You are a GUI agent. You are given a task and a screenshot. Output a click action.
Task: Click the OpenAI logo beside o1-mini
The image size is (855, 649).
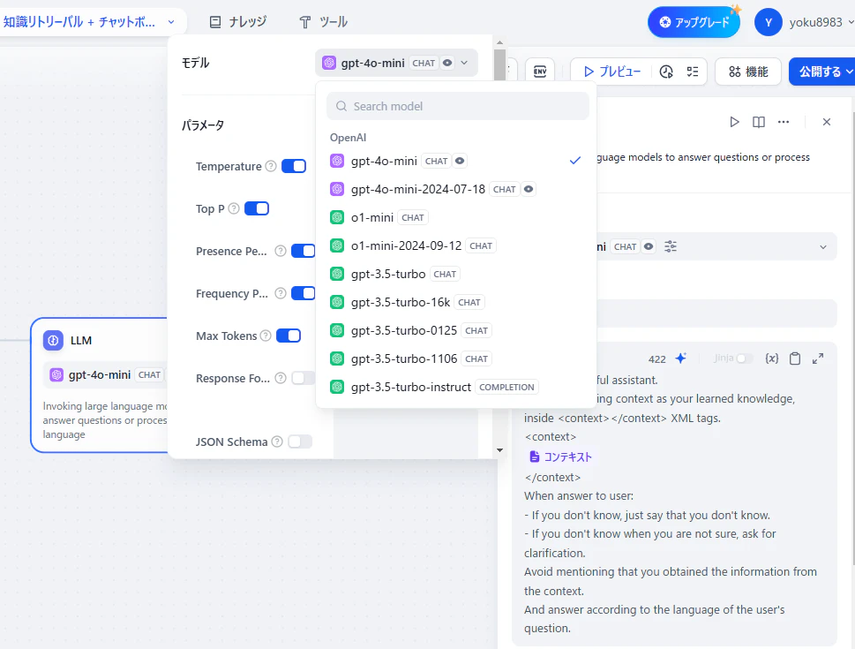click(x=337, y=217)
